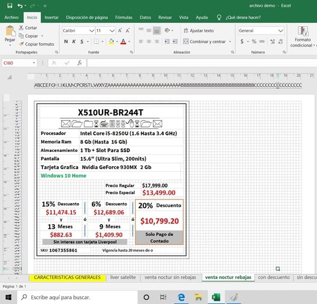This screenshot has height=304, width=317.
Task: Open the Fórmulas ribbon tab
Action: click(124, 17)
